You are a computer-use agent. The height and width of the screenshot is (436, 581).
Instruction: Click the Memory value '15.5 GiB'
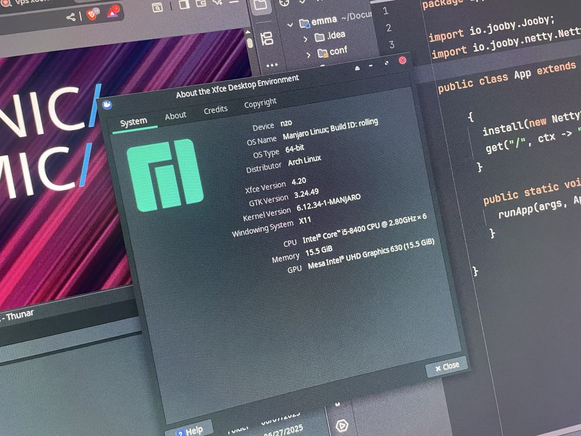click(x=318, y=251)
